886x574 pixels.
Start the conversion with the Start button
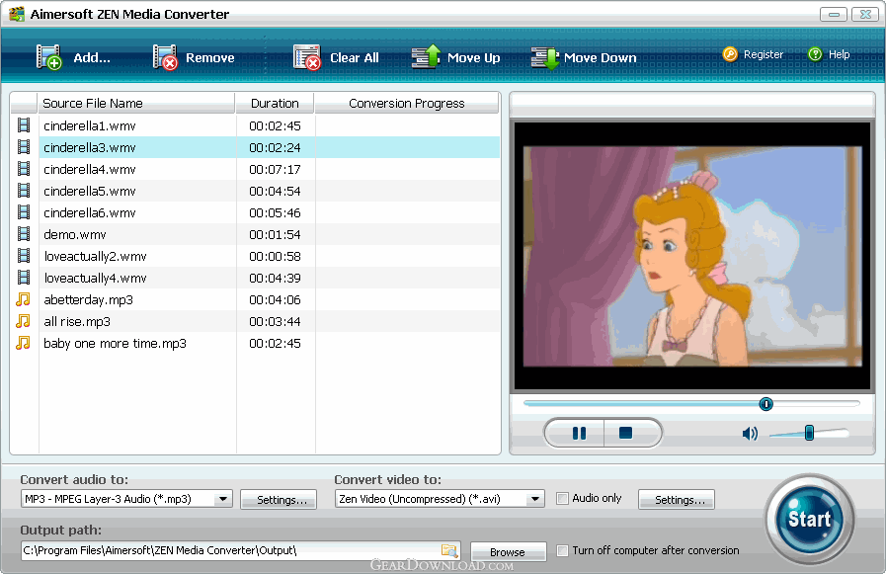pyautogui.click(x=809, y=519)
